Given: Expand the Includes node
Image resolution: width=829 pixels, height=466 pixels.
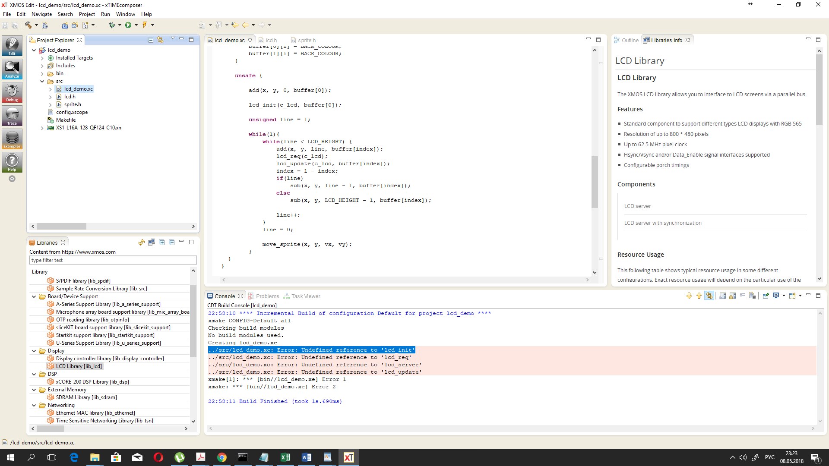Looking at the screenshot, I should pyautogui.click(x=42, y=66).
